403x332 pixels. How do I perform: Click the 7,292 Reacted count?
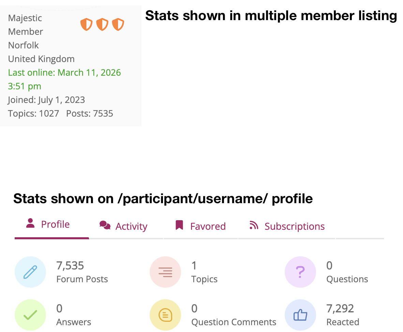point(340,308)
